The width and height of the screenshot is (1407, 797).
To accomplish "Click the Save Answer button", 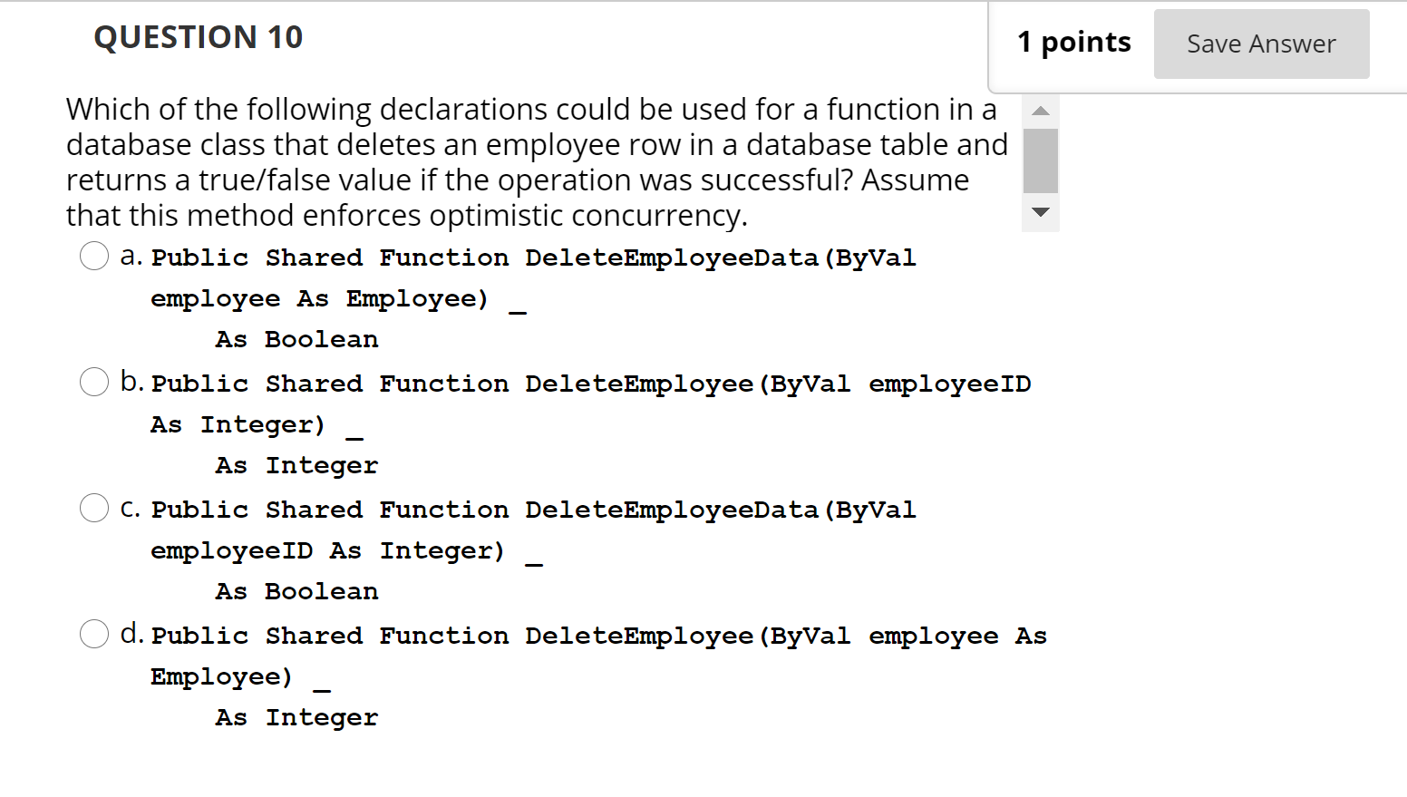I will [1261, 43].
